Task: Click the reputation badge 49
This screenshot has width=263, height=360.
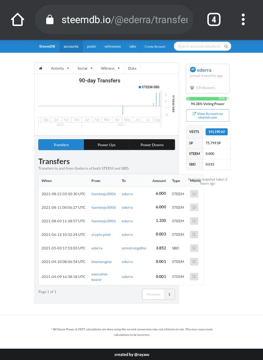Action: click(x=193, y=69)
